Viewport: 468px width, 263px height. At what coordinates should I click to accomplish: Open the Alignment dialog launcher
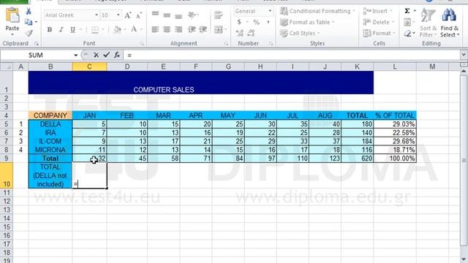tap(226, 44)
